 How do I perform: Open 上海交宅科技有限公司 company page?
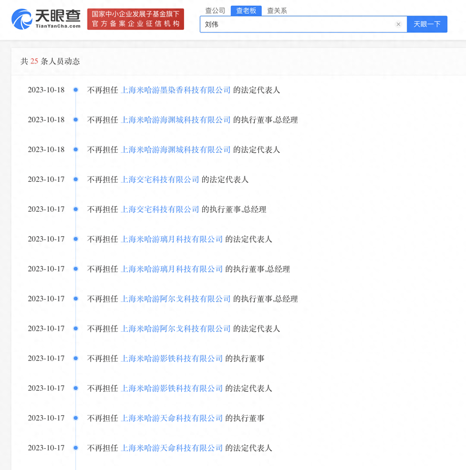coord(160,180)
